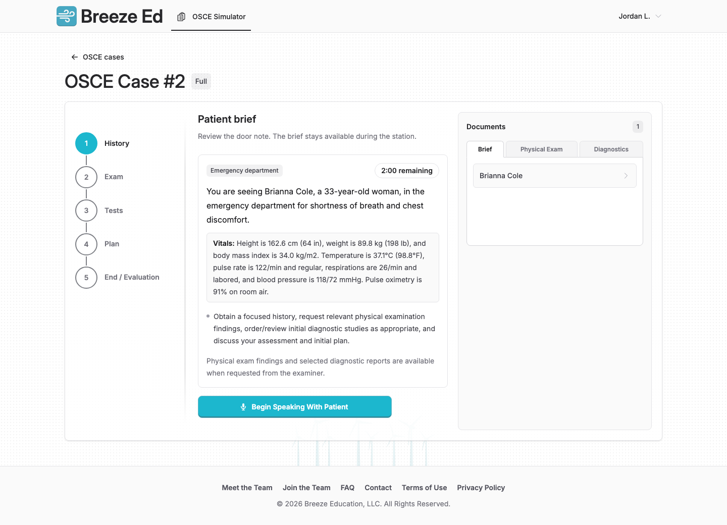Switch to the Physical Exam tab
Image resolution: width=727 pixels, height=525 pixels.
pyautogui.click(x=541, y=149)
